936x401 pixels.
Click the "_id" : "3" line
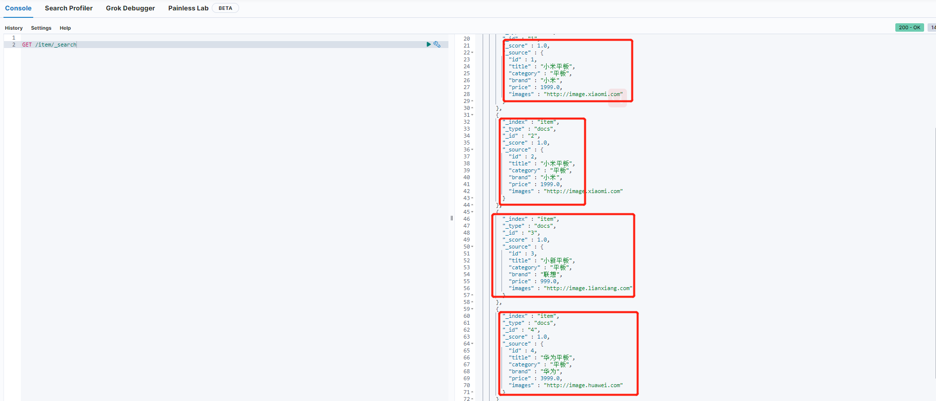coord(521,233)
